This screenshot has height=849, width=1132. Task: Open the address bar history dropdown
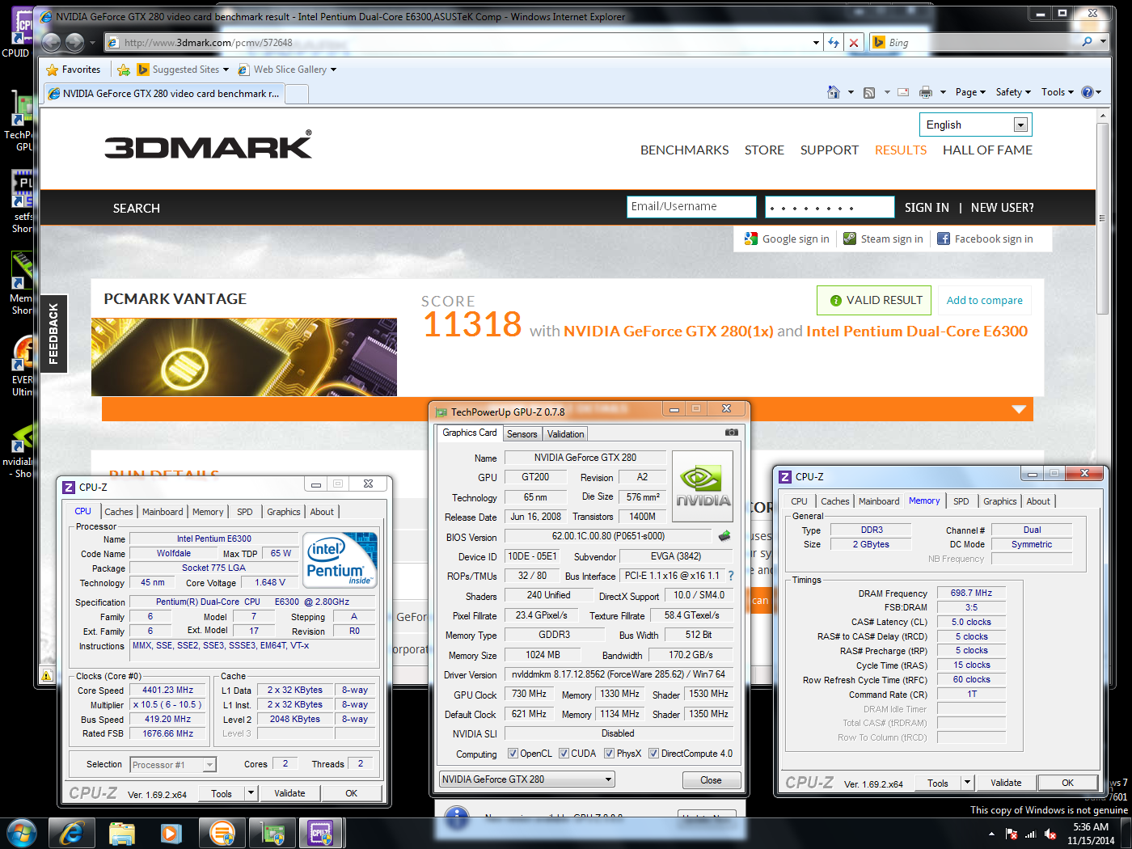[816, 43]
